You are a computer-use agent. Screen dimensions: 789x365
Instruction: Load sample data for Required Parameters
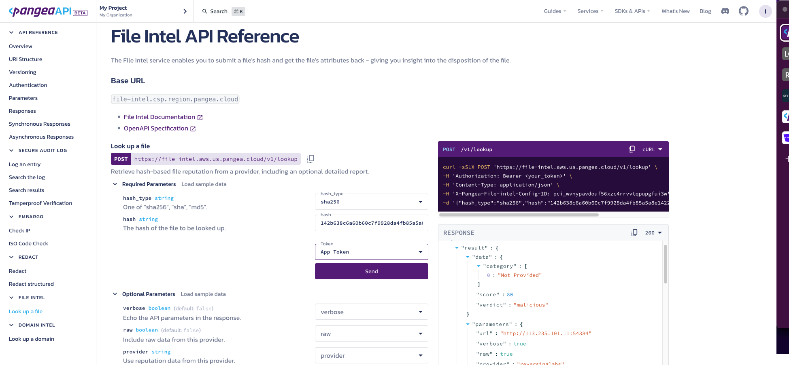[x=204, y=184]
